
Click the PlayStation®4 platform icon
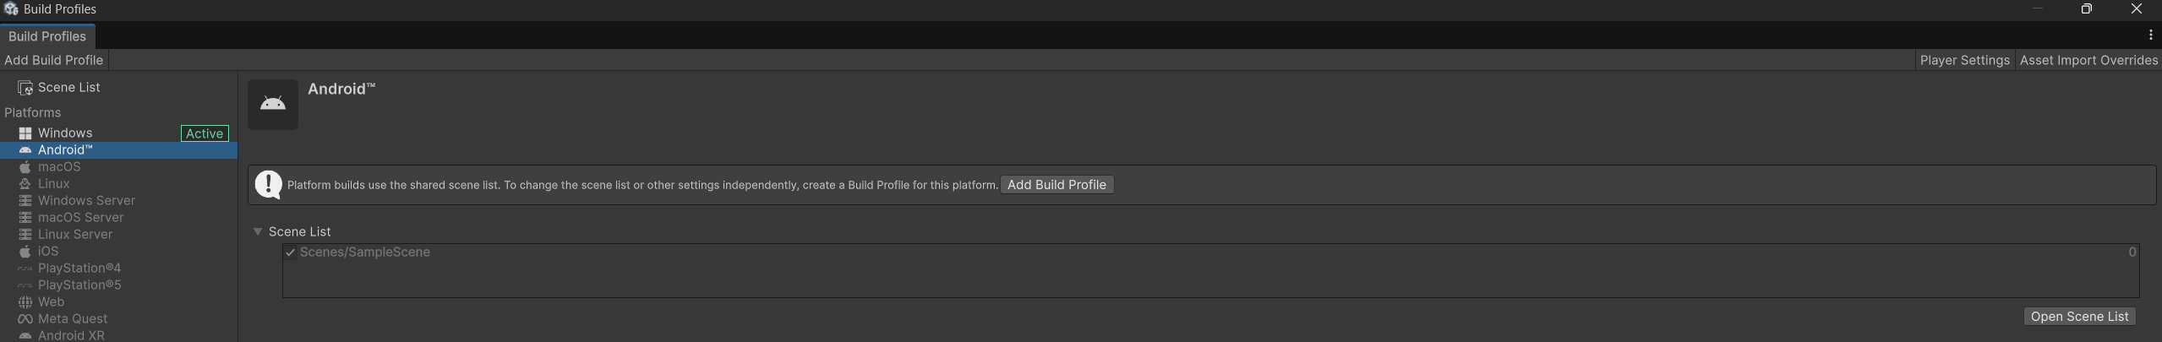click(25, 269)
